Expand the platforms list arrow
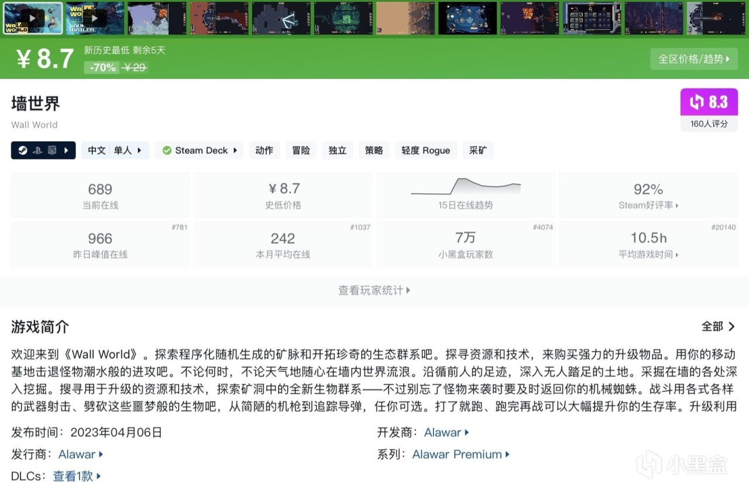Screen dimensions: 749x491 pyautogui.click(x=66, y=150)
